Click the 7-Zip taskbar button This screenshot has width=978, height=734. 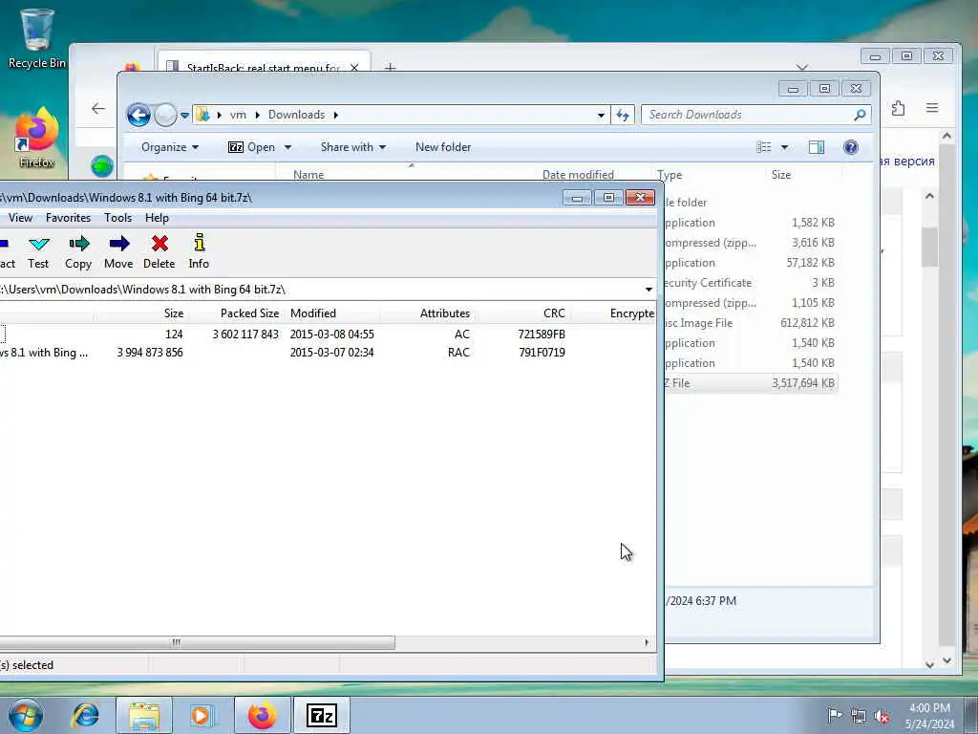[x=322, y=715]
